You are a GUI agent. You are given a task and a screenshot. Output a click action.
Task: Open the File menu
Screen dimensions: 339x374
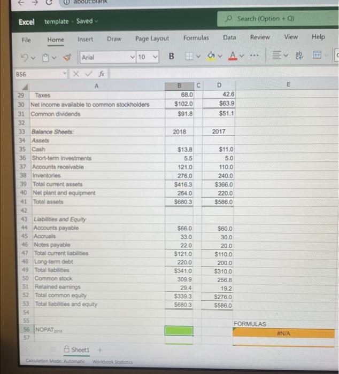click(26, 40)
